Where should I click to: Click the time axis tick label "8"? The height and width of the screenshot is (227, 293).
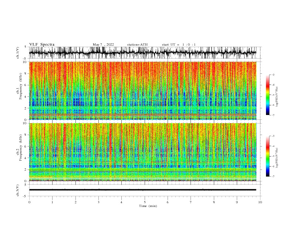[214, 202]
